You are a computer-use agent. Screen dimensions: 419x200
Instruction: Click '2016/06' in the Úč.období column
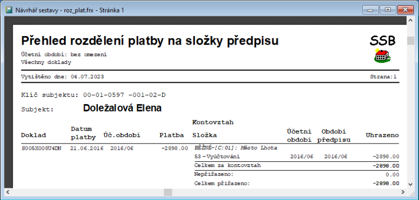point(122,149)
